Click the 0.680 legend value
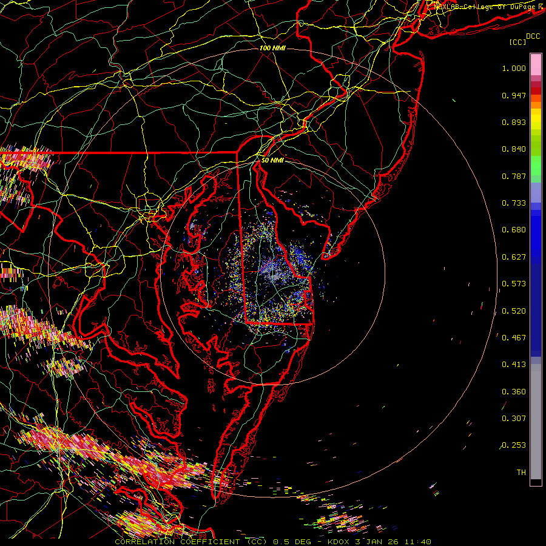 (x=514, y=230)
